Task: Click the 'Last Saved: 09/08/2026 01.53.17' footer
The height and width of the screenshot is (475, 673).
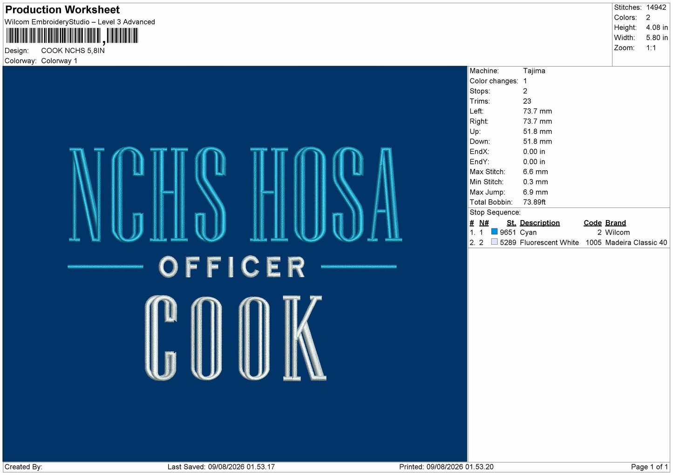Action: pyautogui.click(x=221, y=467)
